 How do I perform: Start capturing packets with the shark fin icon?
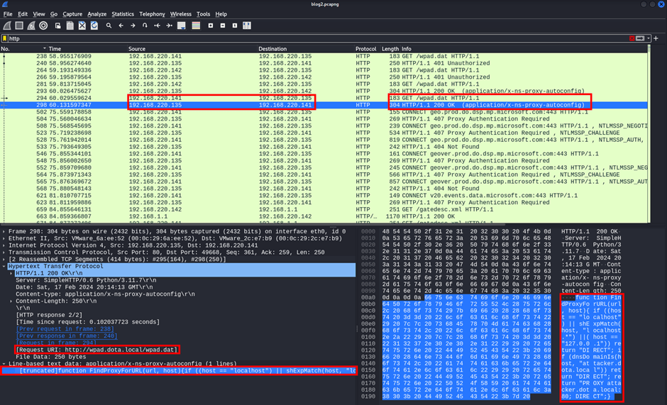7,26
